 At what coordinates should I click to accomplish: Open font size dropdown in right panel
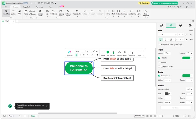pyautogui.click(x=181, y=35)
